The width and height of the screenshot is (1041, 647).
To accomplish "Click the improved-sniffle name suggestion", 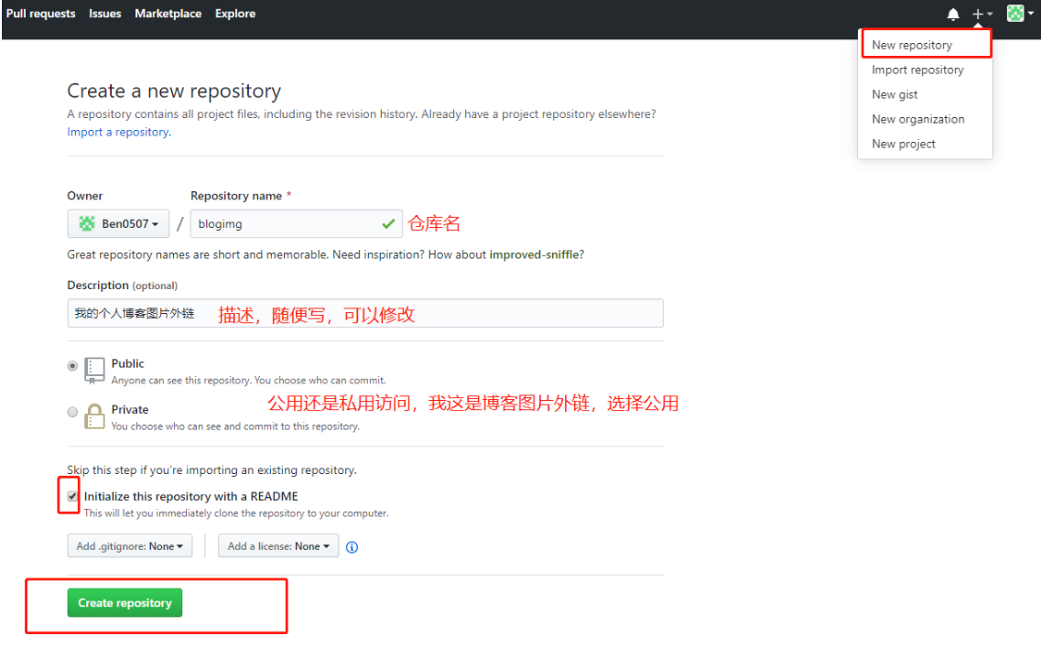I will (x=535, y=254).
